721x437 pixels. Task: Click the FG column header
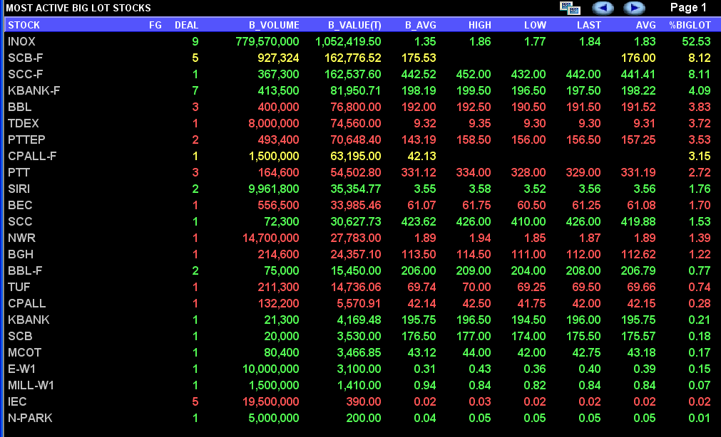(155, 25)
